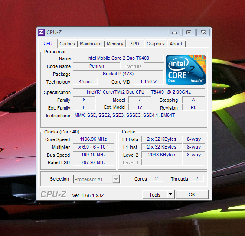Click the Model value 7
Image resolution: width=245 pixels, height=236 pixels.
pyautogui.click(x=140, y=100)
